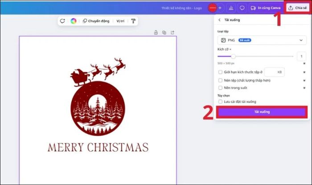Click the purple Tải xuống download button
Image resolution: width=312 pixels, height=185 pixels.
(262, 112)
